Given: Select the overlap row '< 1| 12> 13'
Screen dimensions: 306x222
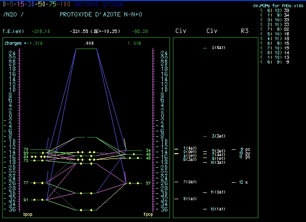Looking at the screenshot, I should (x=274, y=57).
